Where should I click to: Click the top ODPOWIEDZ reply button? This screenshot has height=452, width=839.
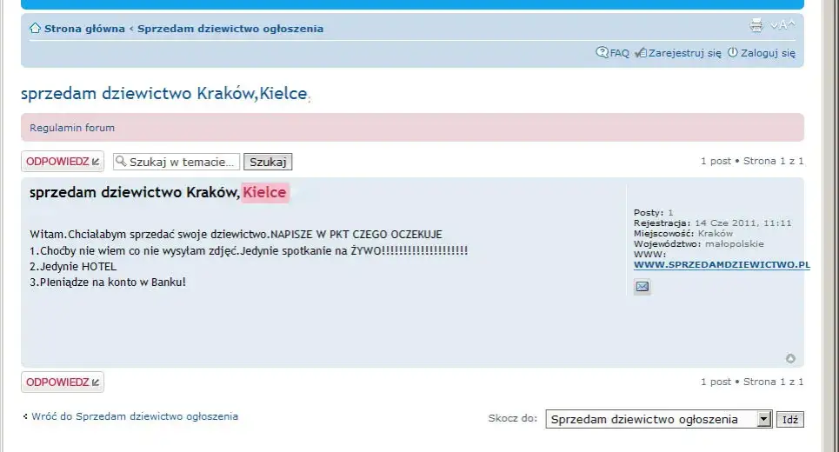click(63, 162)
